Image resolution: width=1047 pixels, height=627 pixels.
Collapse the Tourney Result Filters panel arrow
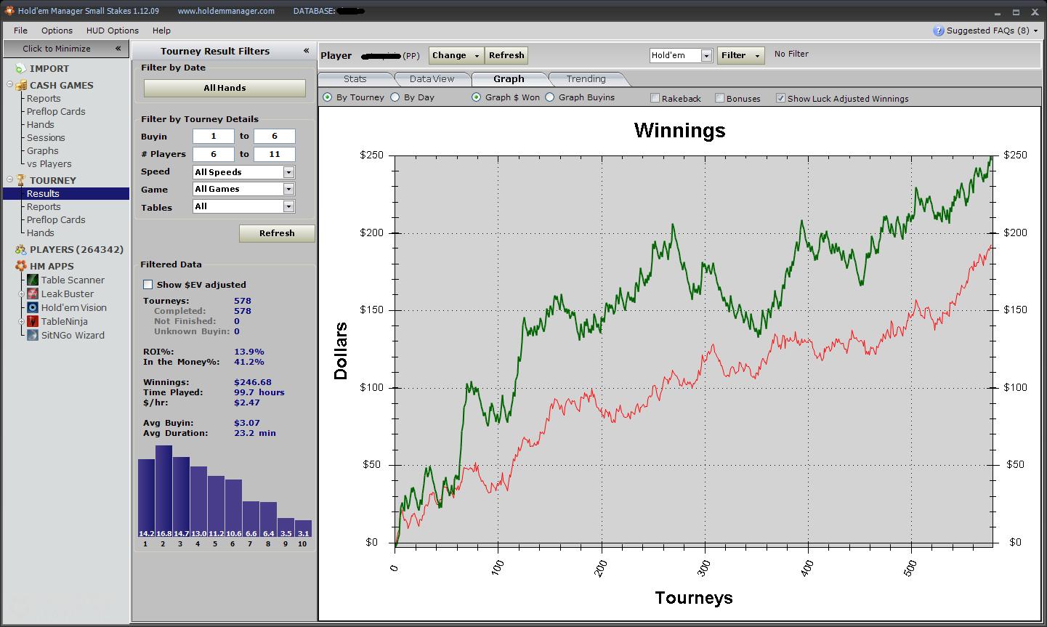[x=306, y=51]
